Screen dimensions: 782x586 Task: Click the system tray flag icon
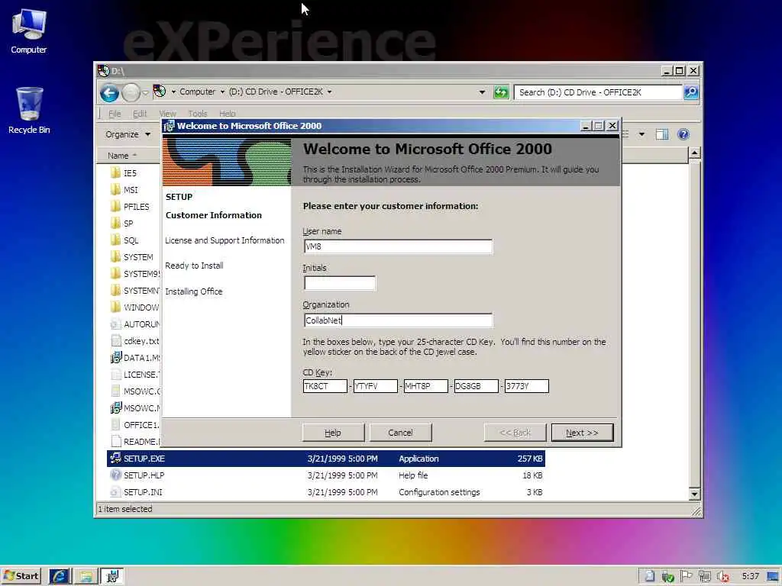point(687,577)
